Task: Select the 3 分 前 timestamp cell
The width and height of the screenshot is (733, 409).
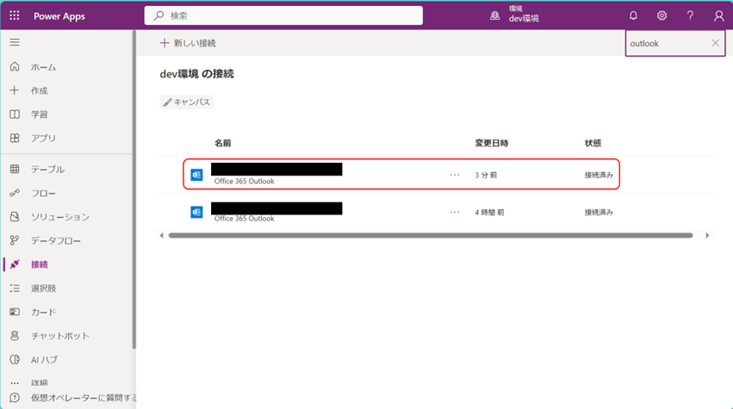Action: click(486, 175)
